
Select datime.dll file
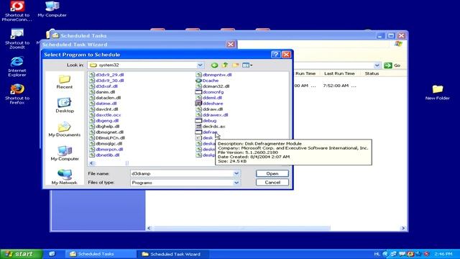coord(103,104)
